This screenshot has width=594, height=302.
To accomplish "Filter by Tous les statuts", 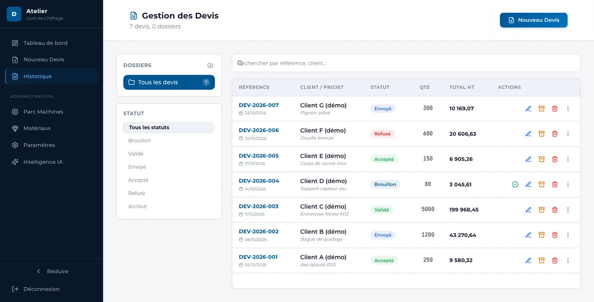I will tap(169, 127).
